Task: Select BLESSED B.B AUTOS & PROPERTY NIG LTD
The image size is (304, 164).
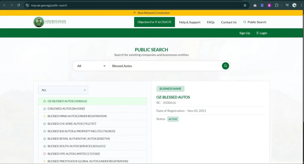Action: click(93, 131)
